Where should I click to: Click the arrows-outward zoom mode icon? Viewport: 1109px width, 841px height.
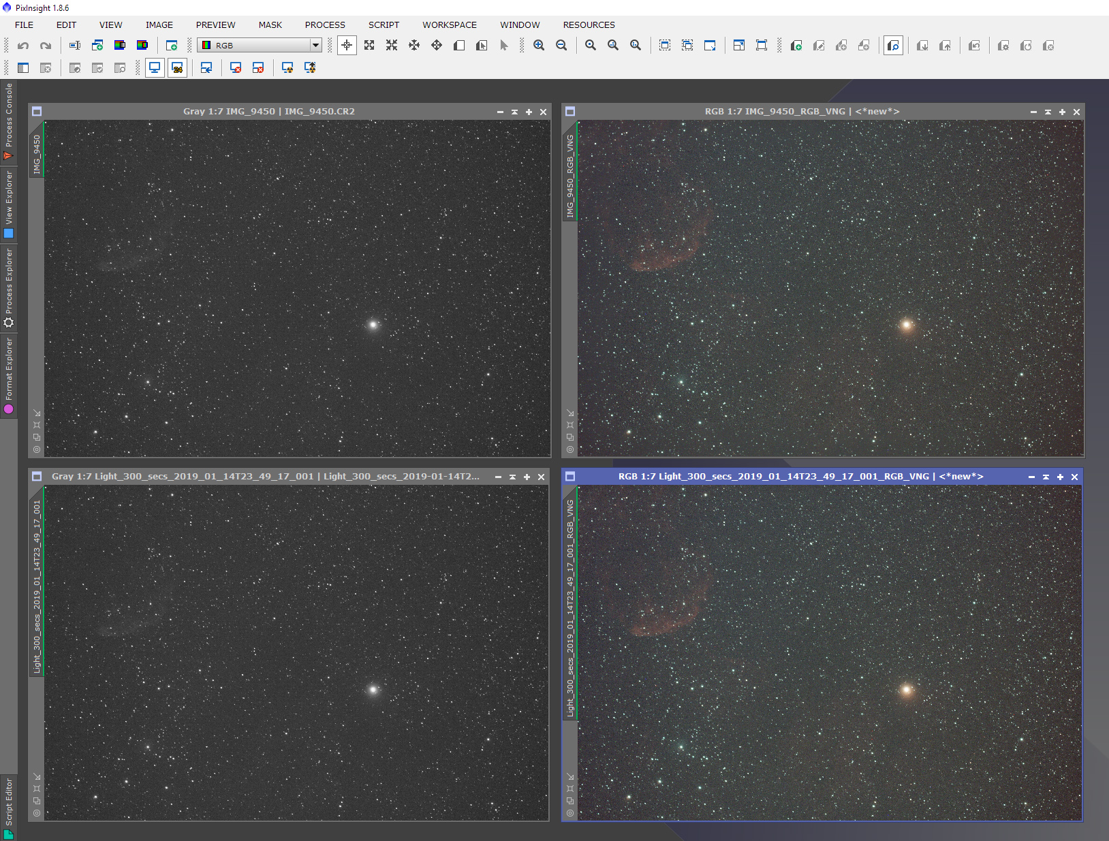[x=369, y=46]
